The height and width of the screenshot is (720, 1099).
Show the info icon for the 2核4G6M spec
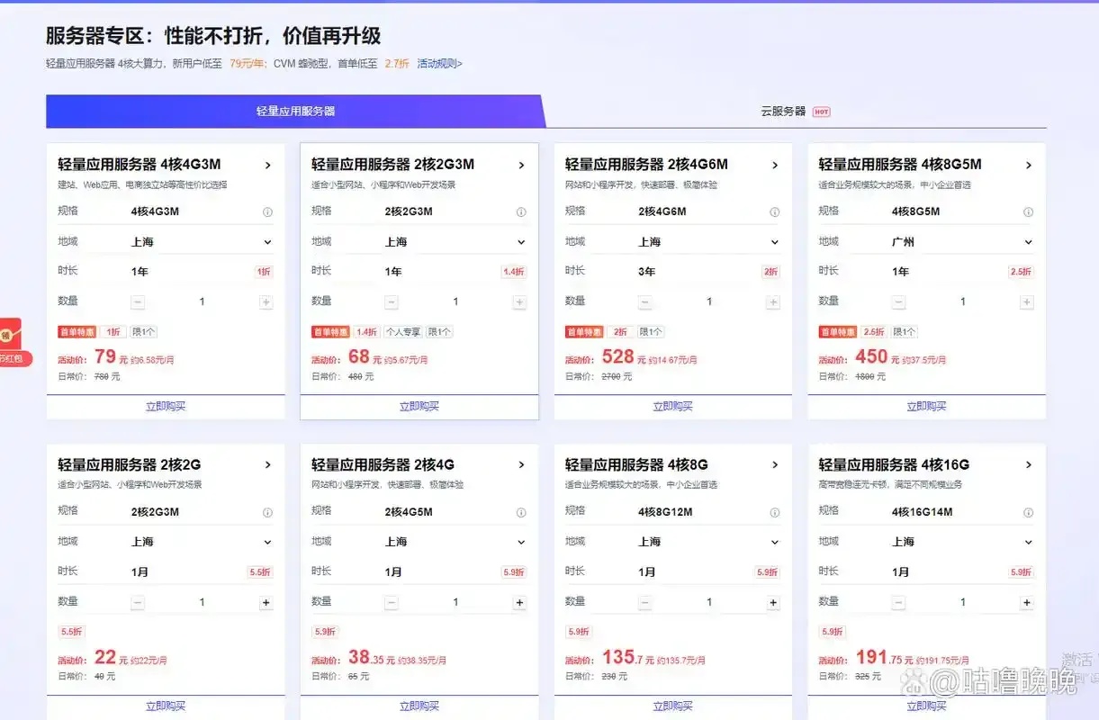[x=775, y=212]
